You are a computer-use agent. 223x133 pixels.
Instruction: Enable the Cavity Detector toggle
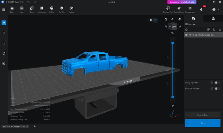click(217, 83)
